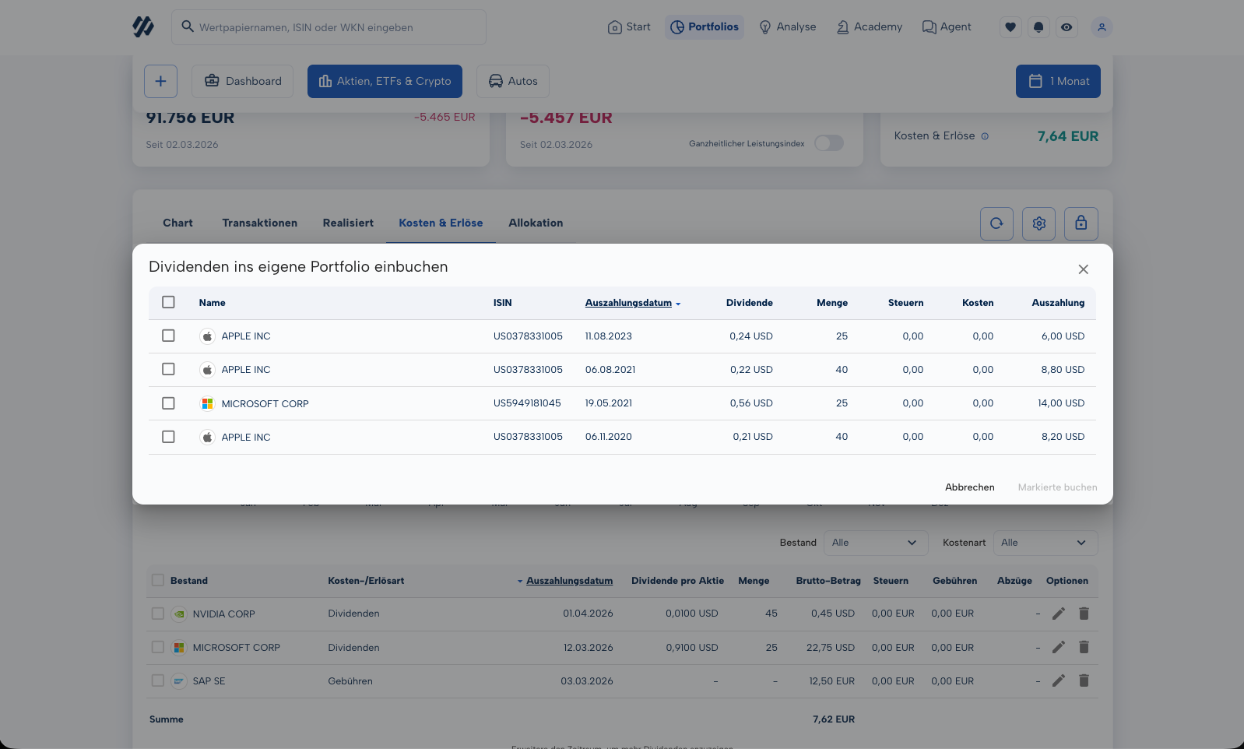
Task: Tick the Bestand header select-all checkbox
Action: pos(158,580)
